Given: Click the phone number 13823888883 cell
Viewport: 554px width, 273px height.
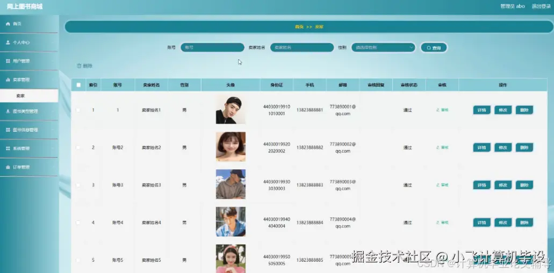Looking at the screenshot, I should coord(310,185).
